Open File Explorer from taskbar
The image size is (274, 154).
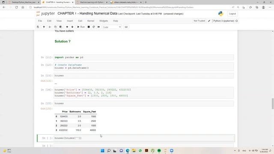point(134,151)
